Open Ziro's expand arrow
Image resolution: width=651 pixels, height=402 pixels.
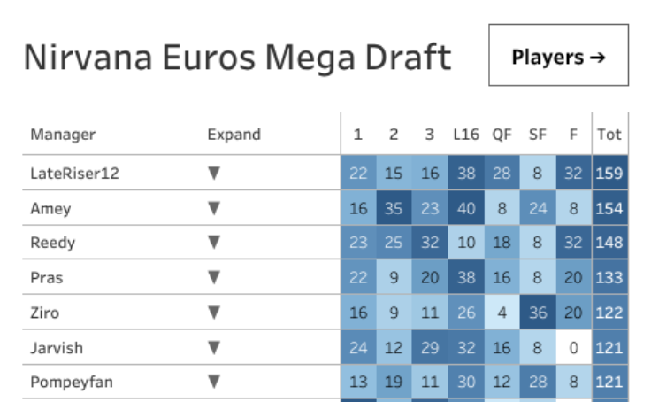point(213,313)
